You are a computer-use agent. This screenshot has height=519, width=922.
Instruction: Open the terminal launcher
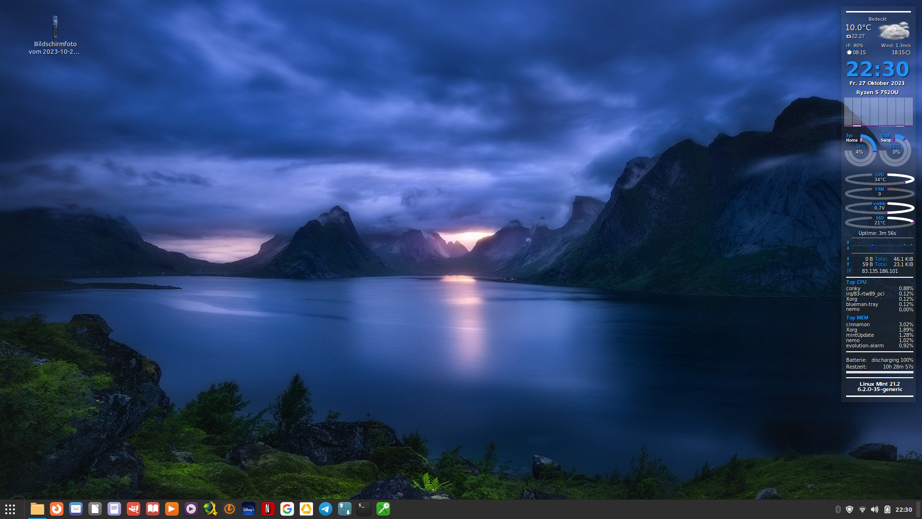[x=364, y=509]
